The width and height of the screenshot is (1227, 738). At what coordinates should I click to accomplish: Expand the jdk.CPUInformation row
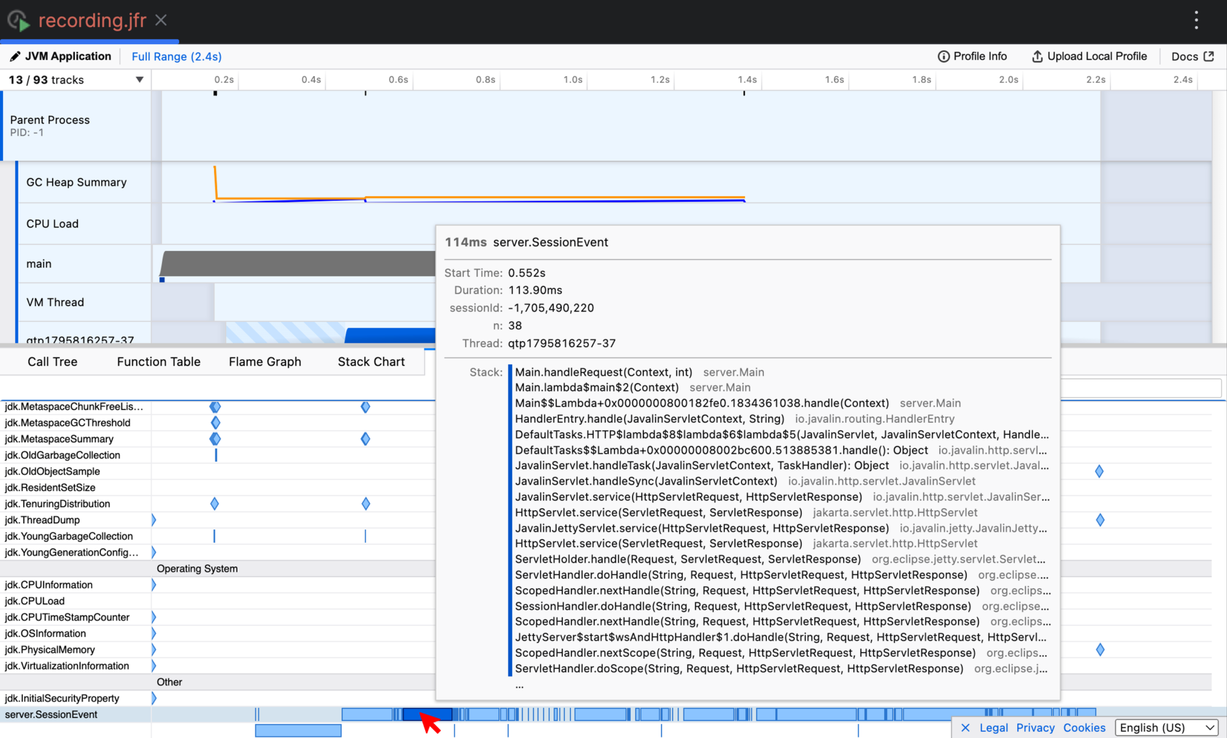pyautogui.click(x=153, y=585)
